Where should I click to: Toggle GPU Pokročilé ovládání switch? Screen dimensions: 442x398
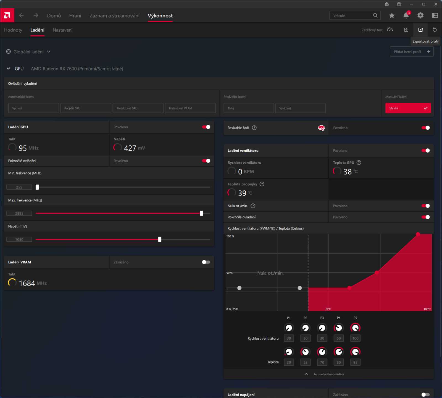(206, 161)
